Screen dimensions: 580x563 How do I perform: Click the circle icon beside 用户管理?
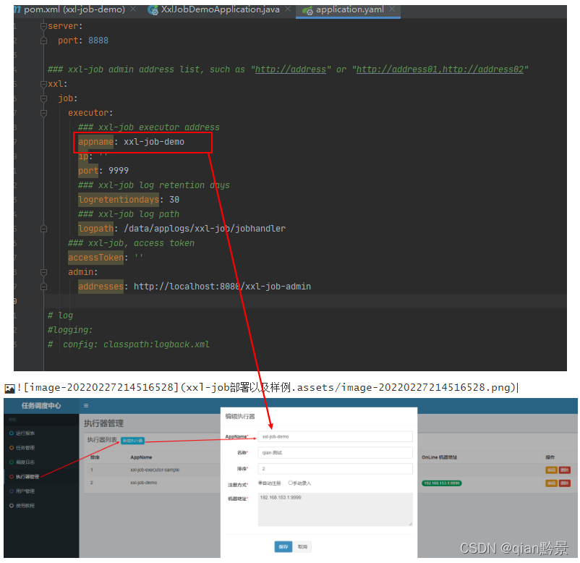pyautogui.click(x=12, y=491)
